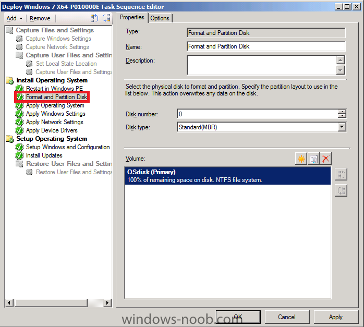Select the Setup Windows and Configuration step
The height and width of the screenshot is (327, 364).
[x=68, y=147]
